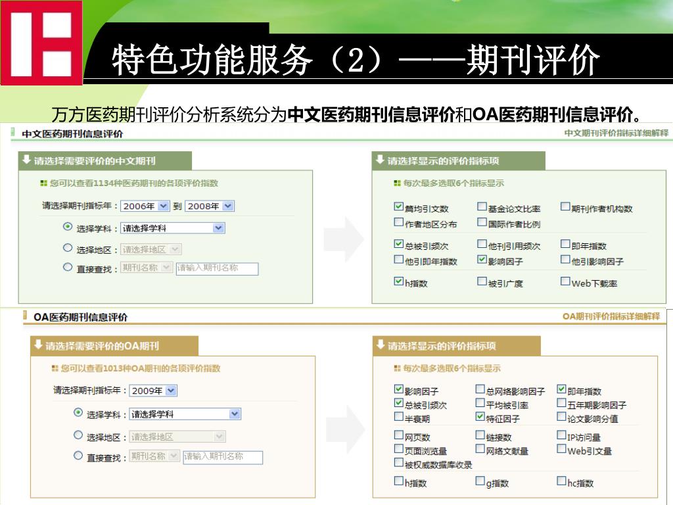
Task: Check the 期刊作者机构数 checkbox
Action: click(x=565, y=206)
